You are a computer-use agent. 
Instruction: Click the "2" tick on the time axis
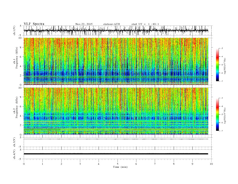[x=61, y=164]
